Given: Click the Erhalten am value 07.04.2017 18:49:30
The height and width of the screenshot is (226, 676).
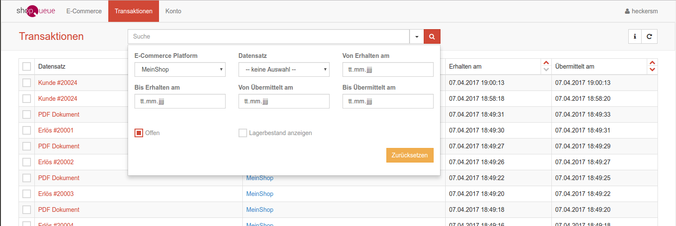Looking at the screenshot, I should (477, 130).
